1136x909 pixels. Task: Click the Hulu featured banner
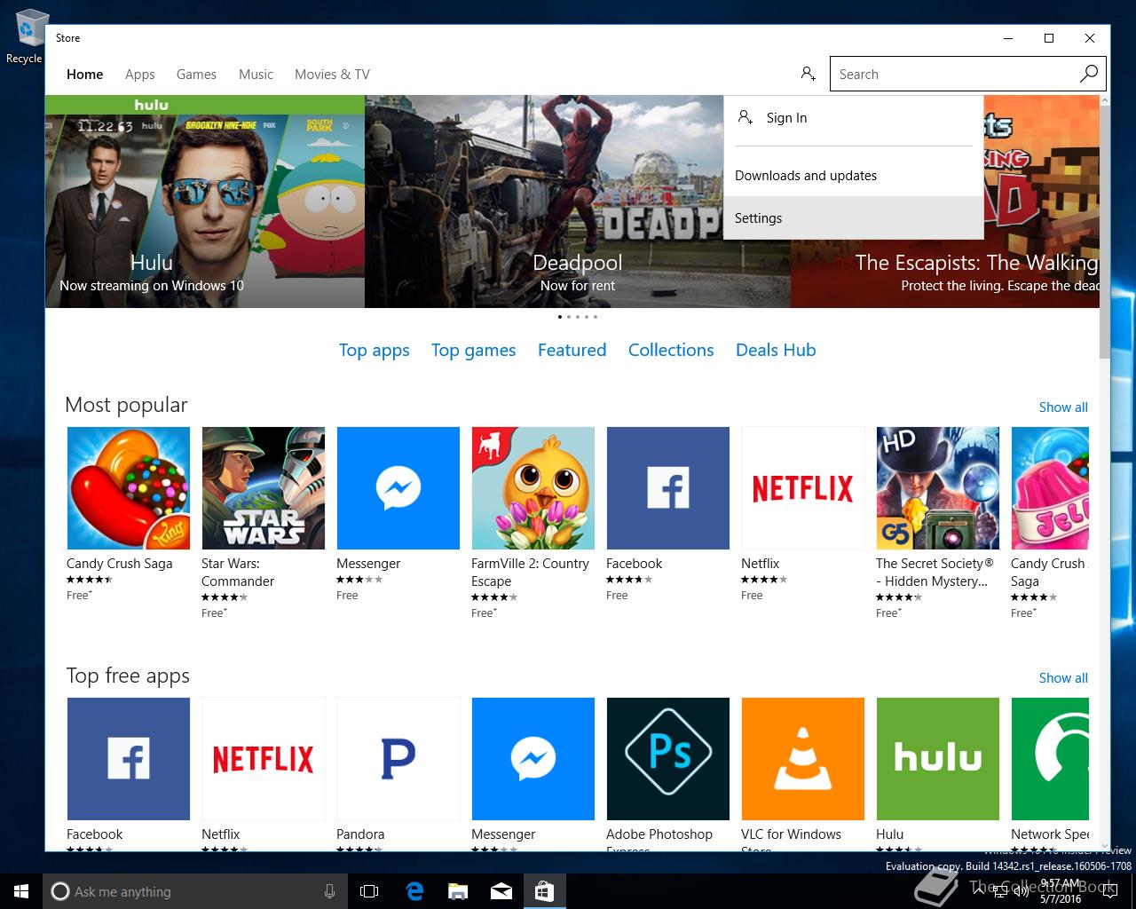(205, 202)
